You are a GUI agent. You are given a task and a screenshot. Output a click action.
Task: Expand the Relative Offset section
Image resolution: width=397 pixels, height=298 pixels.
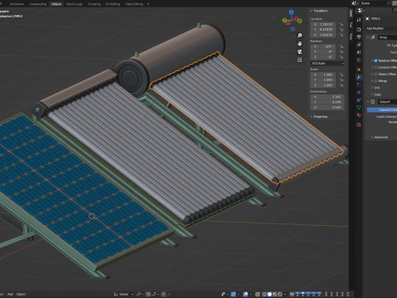[x=371, y=60]
